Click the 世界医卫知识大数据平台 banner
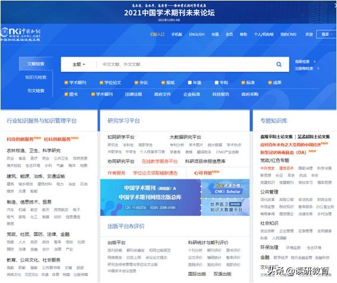This screenshot has height=283, width=337. [226, 207]
